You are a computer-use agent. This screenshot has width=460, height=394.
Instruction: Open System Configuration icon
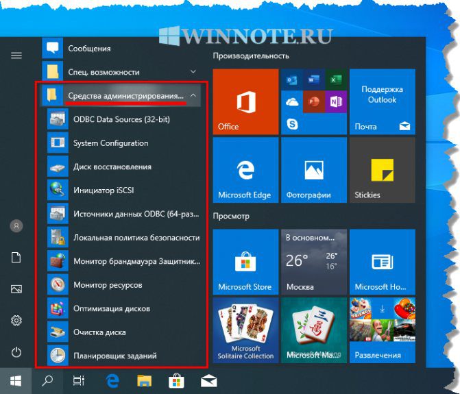click(x=58, y=143)
